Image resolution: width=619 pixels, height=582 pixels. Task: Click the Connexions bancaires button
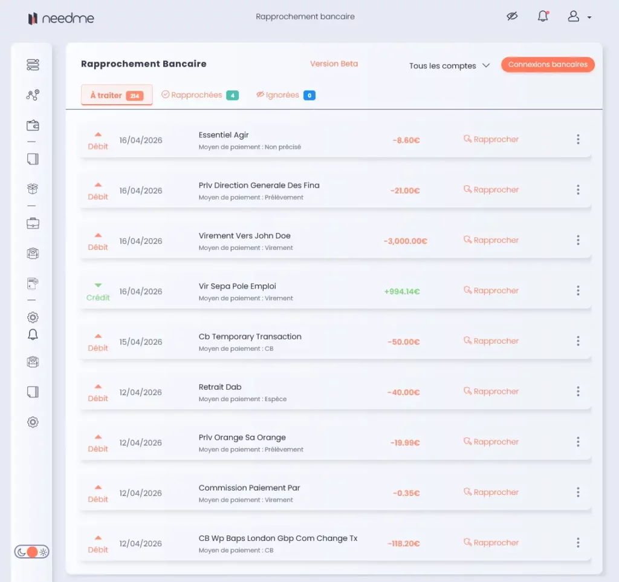pyautogui.click(x=548, y=65)
